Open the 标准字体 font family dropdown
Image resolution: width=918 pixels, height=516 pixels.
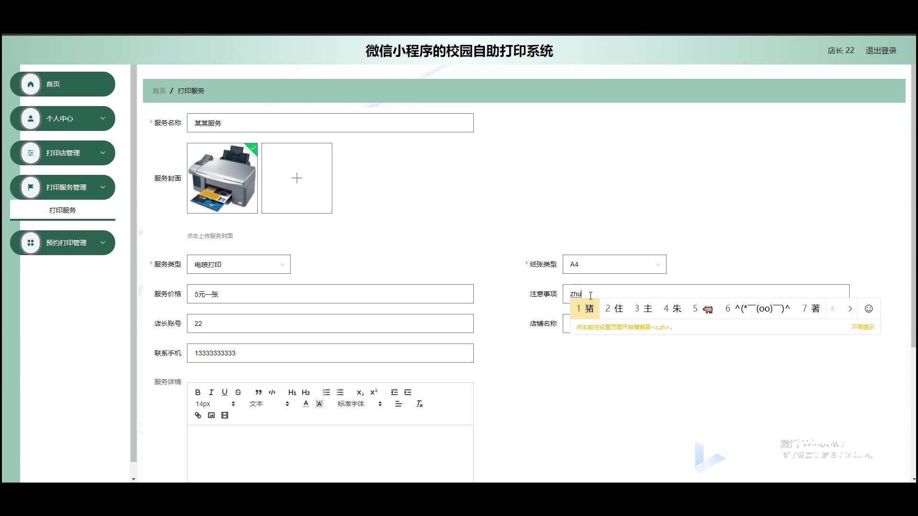360,404
